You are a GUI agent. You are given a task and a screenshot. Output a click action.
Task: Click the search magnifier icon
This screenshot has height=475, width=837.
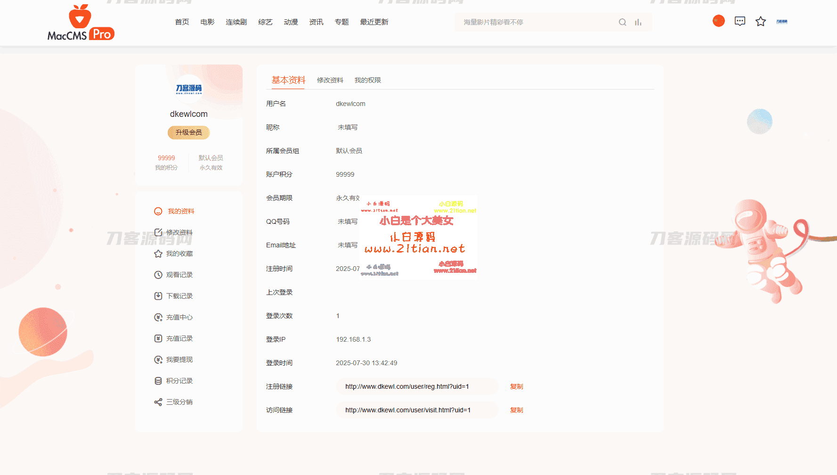pyautogui.click(x=623, y=22)
